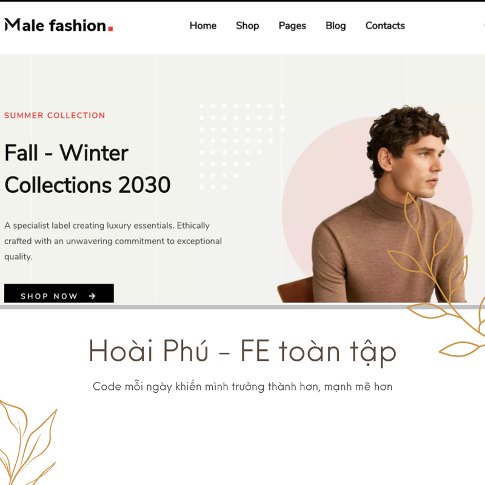Open the Home menu item
The width and height of the screenshot is (485, 485).
pos(203,25)
